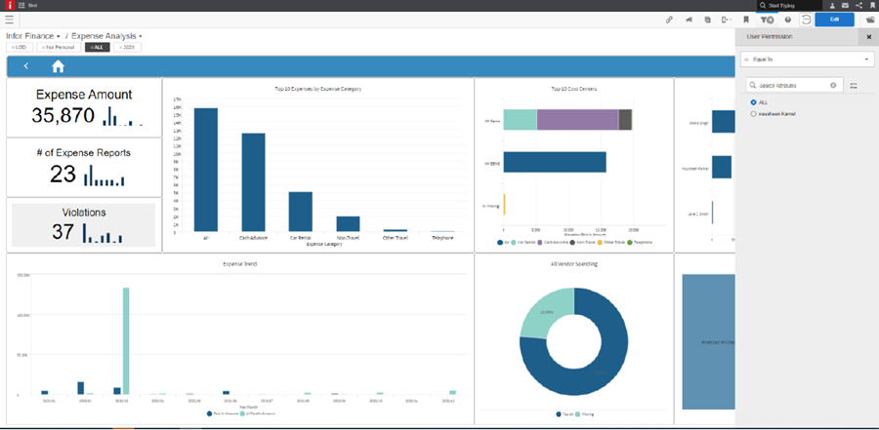Click the Home icon in blue bar
879x430 pixels.
58,66
